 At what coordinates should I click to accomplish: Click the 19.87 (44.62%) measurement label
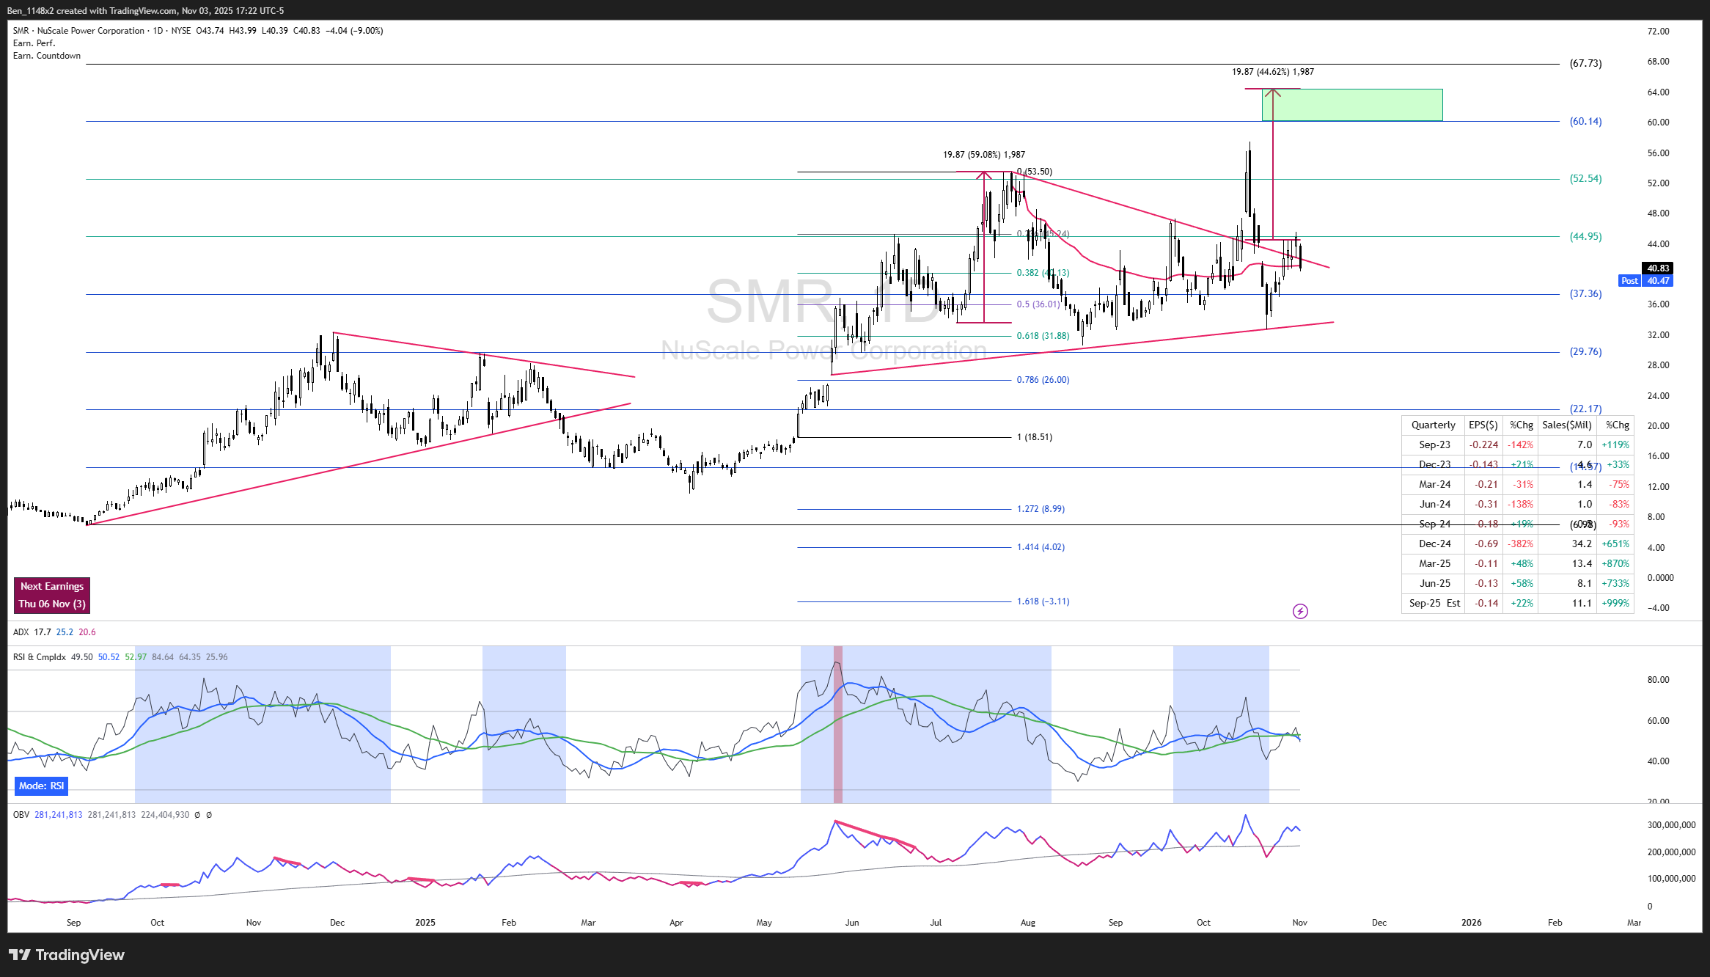pos(1272,72)
